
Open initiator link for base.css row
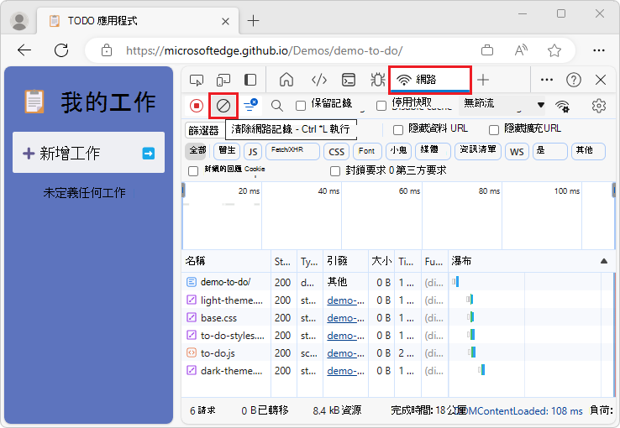tap(345, 318)
